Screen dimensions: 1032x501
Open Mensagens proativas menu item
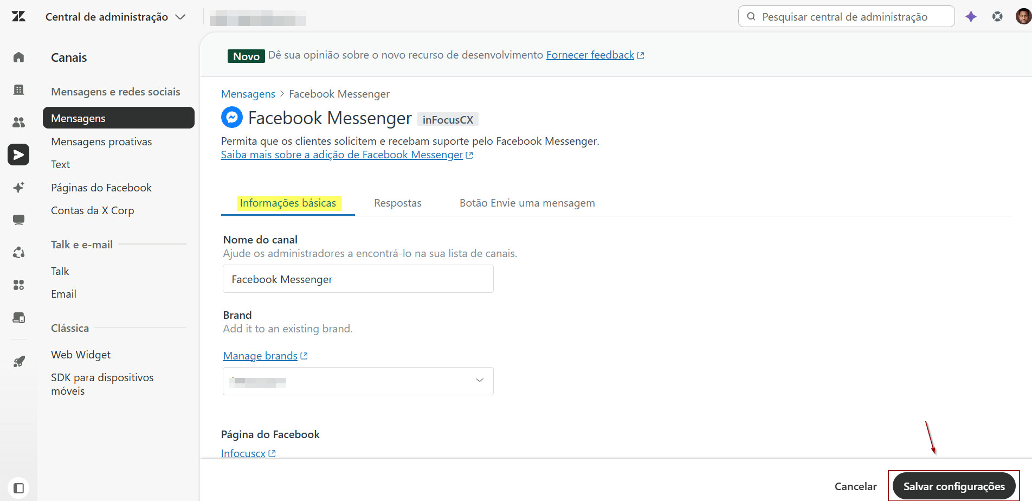pos(101,142)
